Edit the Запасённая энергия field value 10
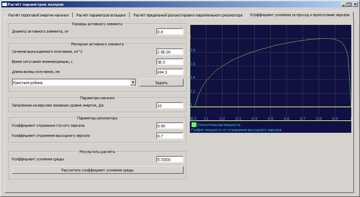This screenshot has width=360, height=197. (x=170, y=106)
